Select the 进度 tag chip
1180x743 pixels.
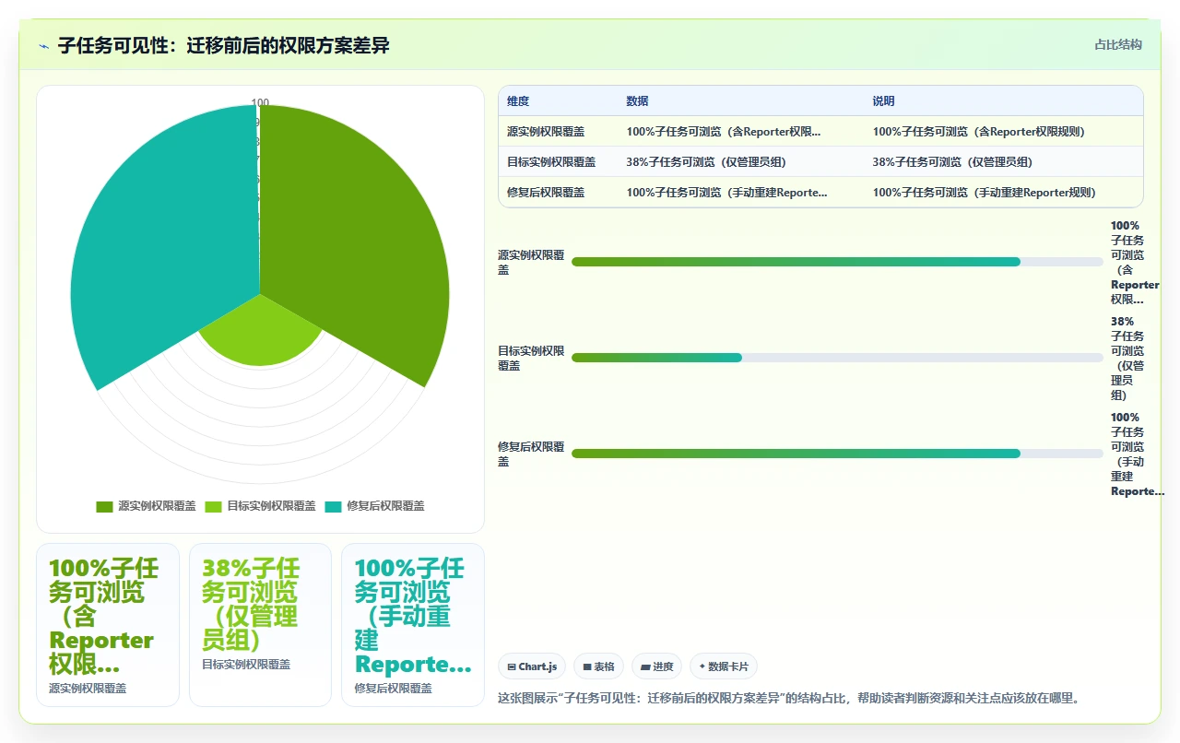point(656,666)
